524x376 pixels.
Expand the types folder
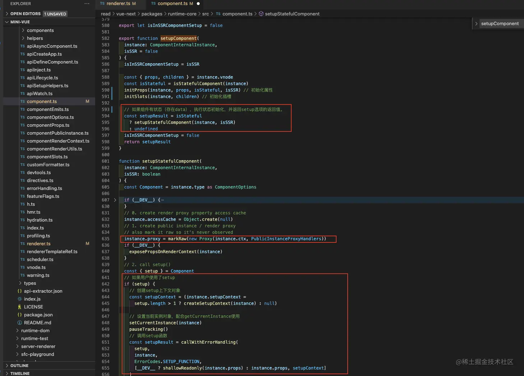pos(20,283)
